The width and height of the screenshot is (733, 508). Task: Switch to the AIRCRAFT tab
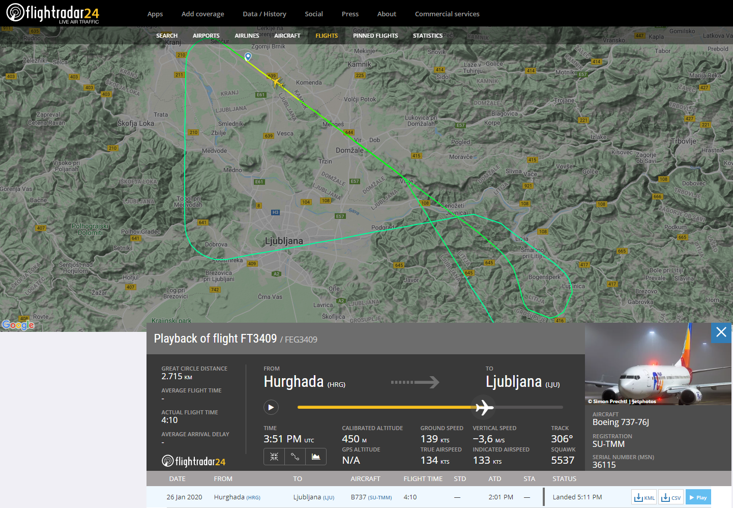[287, 36]
